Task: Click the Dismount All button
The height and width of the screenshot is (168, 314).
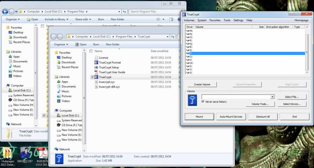Action: tap(263, 117)
